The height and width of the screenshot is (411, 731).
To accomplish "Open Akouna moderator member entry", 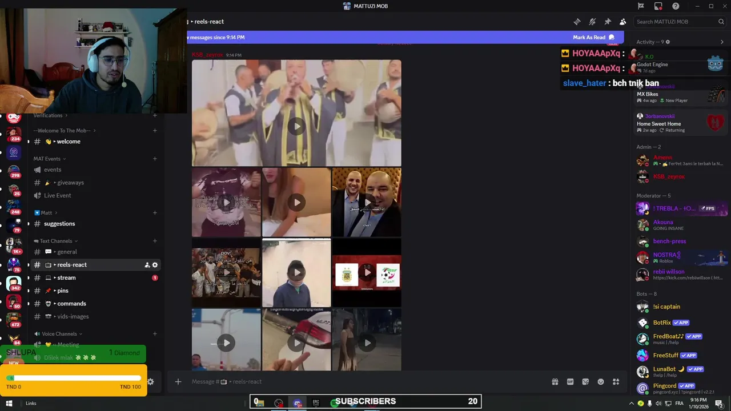I will click(x=680, y=225).
